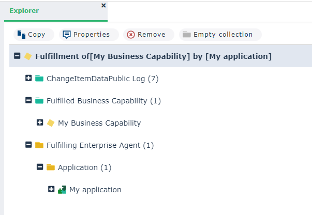The height and width of the screenshot is (215, 312).
Task: Close the Explorer panel with X
Action: (103, 5)
